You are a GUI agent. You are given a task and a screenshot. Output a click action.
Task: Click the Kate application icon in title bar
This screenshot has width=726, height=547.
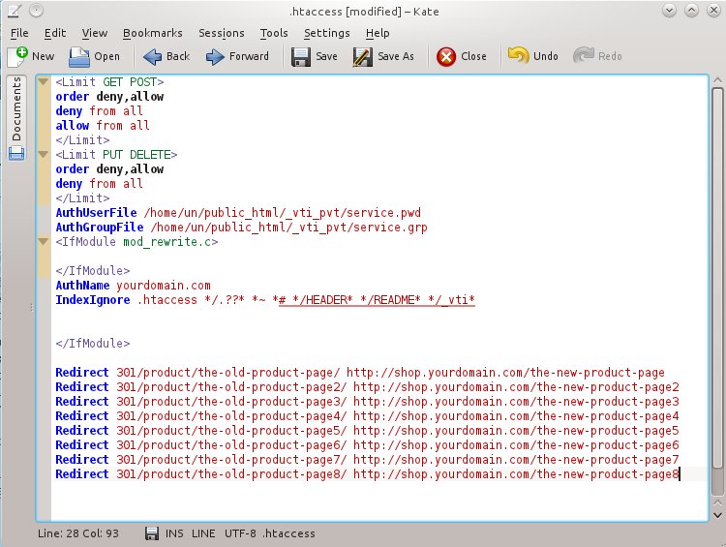pos(14,11)
